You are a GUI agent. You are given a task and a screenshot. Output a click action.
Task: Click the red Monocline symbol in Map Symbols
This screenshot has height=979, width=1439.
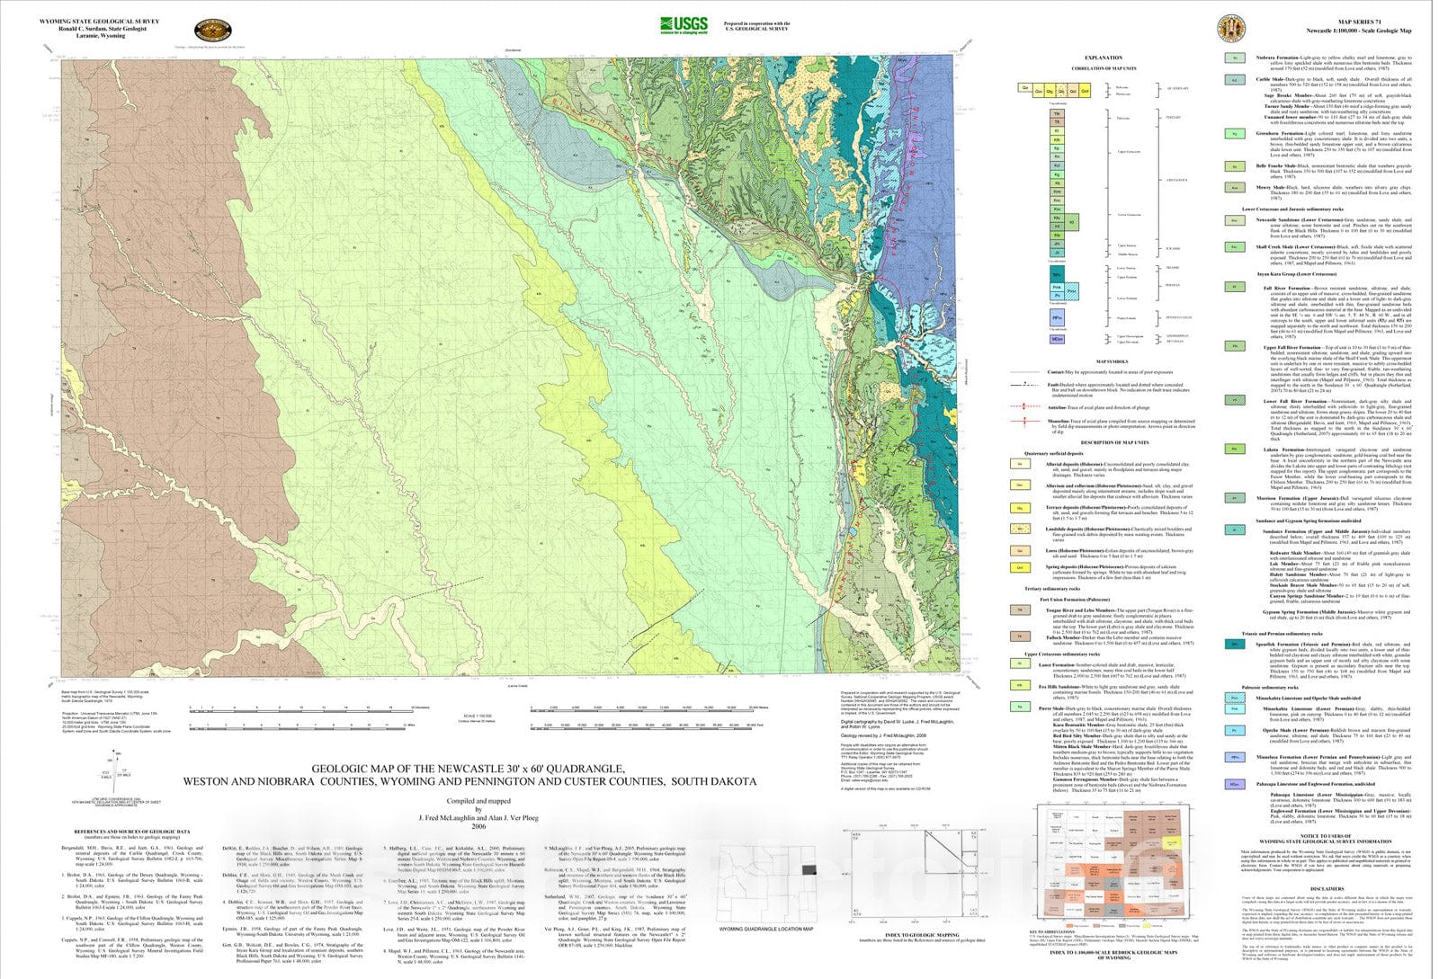(x=1024, y=421)
